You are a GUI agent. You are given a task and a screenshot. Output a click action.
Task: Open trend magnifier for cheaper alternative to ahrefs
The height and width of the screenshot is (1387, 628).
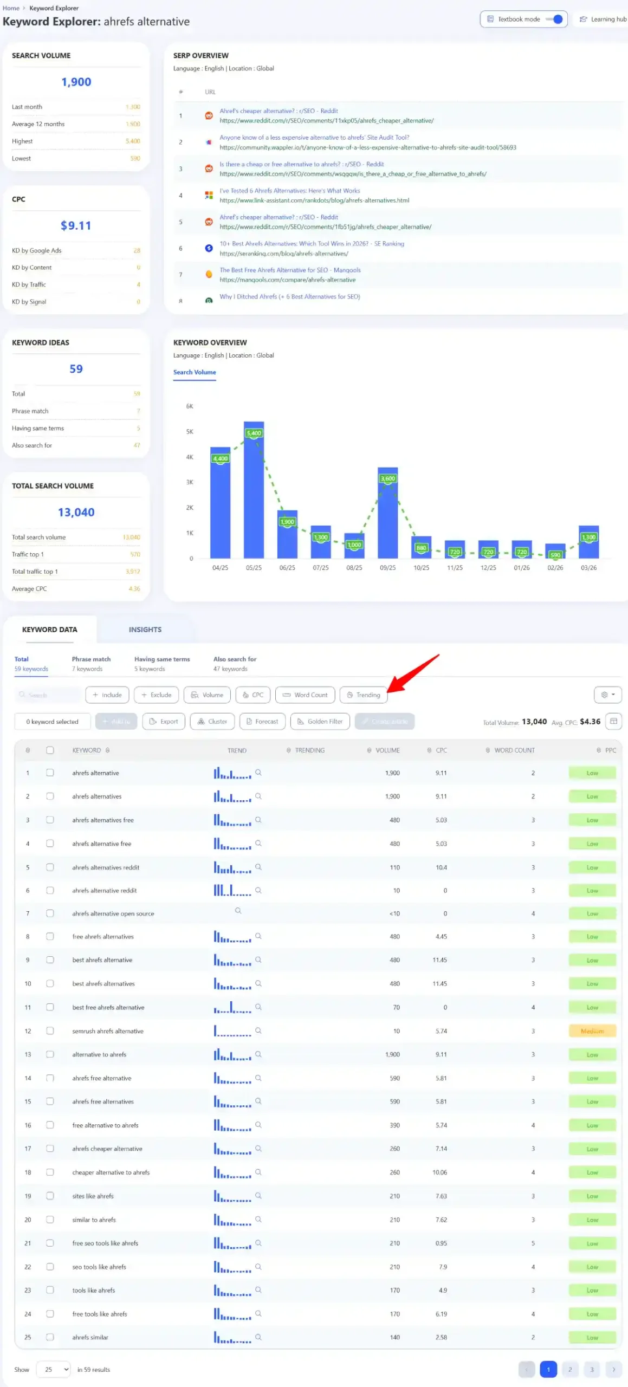(258, 1172)
